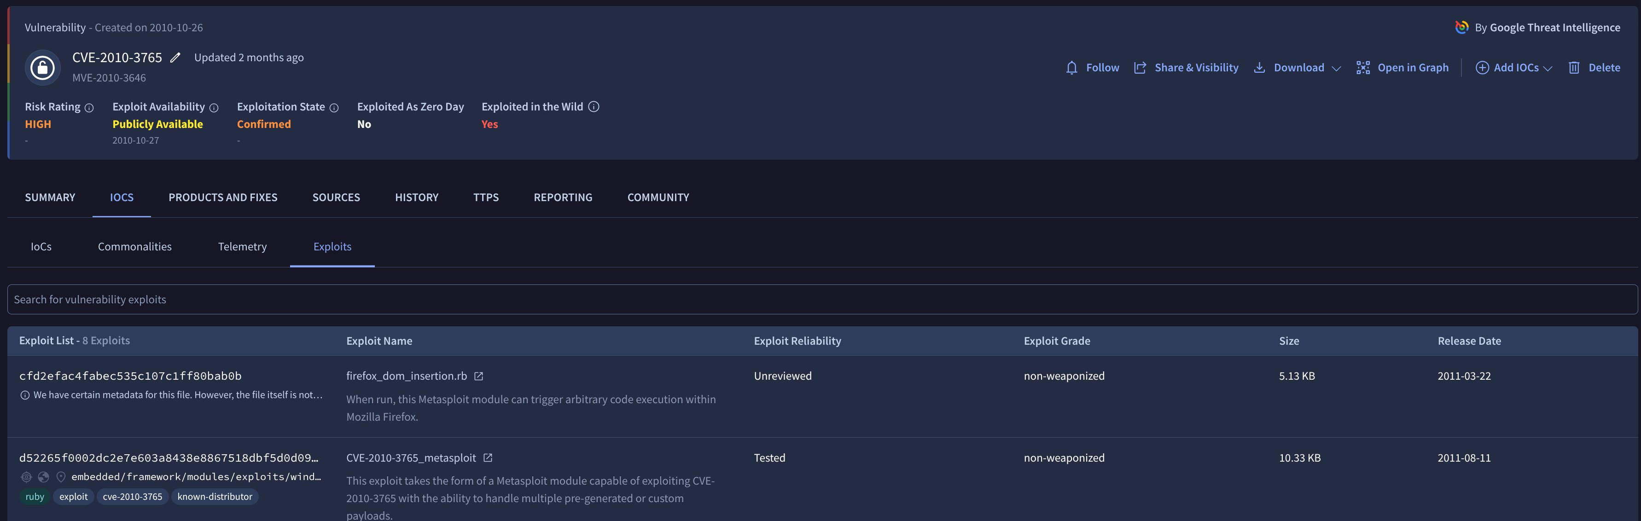Open the SUMMARY tab
Viewport: 1641px width, 521px height.
tap(50, 197)
